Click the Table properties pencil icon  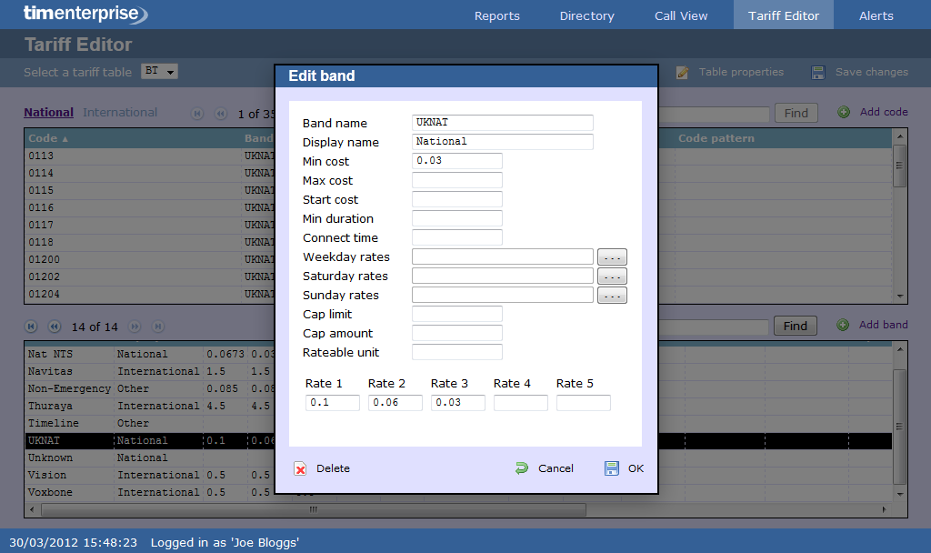tap(682, 73)
